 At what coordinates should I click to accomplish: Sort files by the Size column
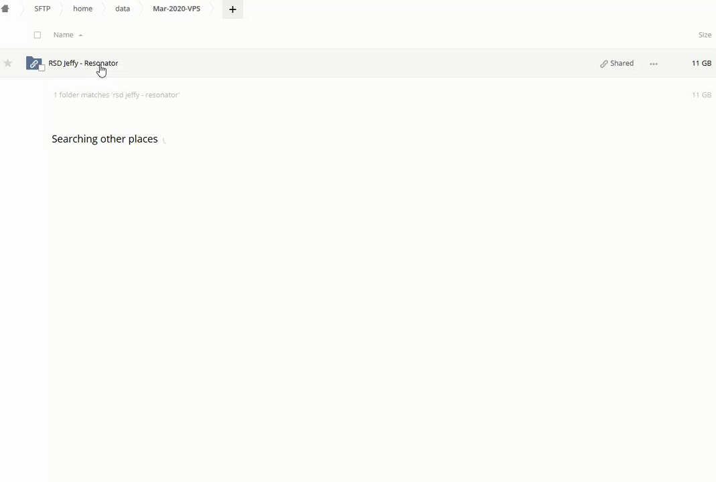704,35
